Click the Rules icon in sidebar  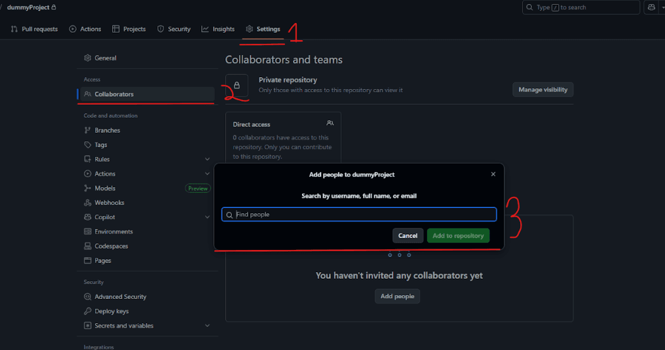(x=87, y=159)
